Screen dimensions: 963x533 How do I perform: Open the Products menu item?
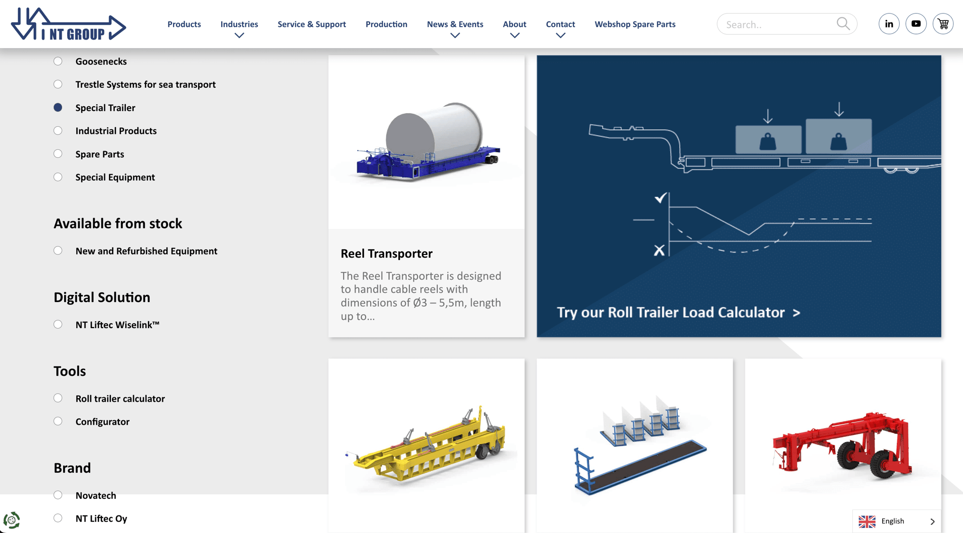(184, 24)
